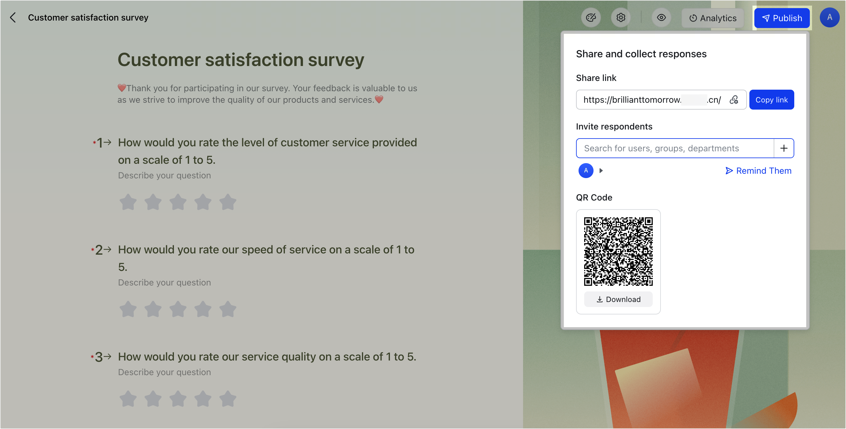
Task: Click Remind Them link
Action: pyautogui.click(x=758, y=171)
